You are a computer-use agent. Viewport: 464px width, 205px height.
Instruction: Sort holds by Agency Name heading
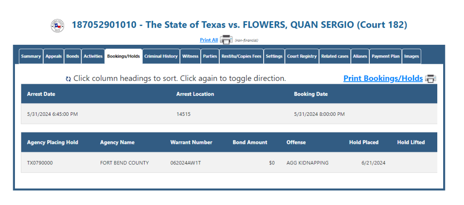[117, 142]
